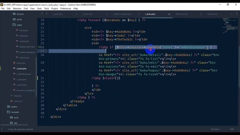Close the sidebar.php tab

231,14
